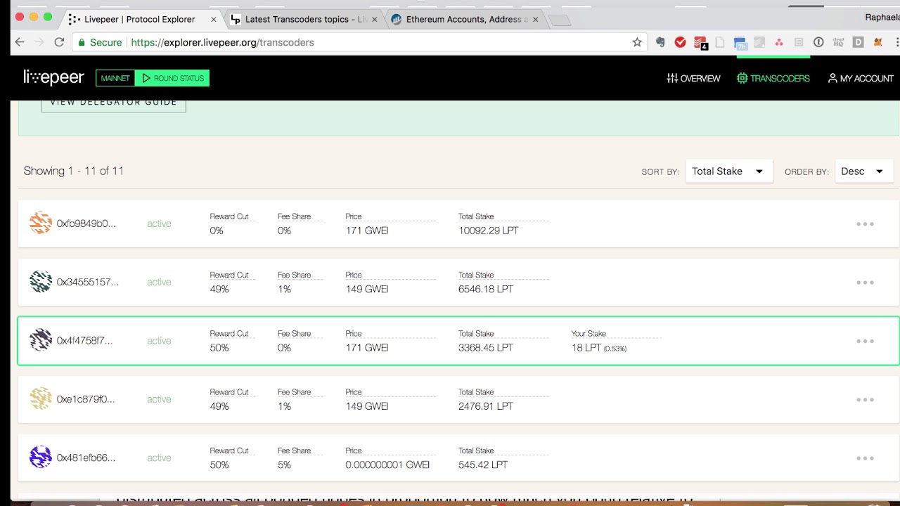The image size is (900, 506).
Task: Open My Account page
Action: coord(861,78)
